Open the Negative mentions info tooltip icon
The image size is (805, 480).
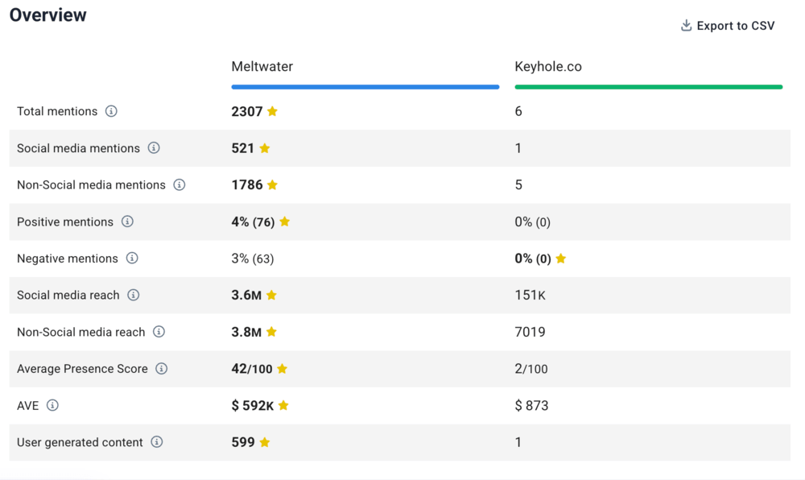[x=132, y=259]
